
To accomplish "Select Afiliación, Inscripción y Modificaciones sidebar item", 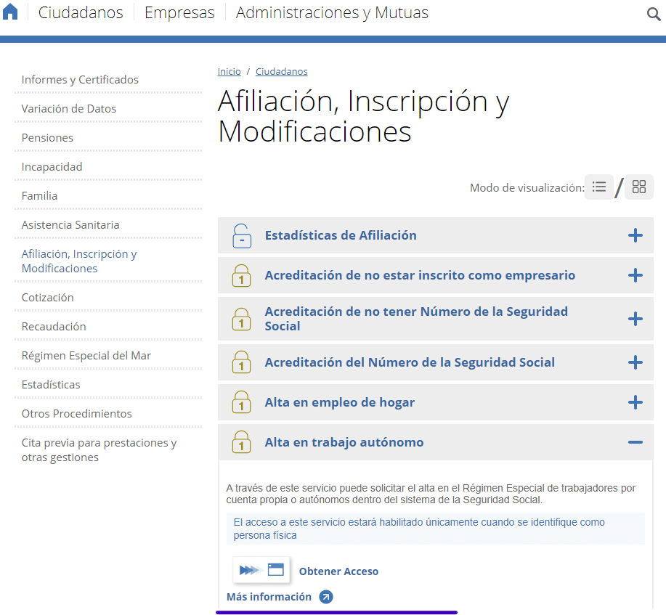I will coord(79,261).
